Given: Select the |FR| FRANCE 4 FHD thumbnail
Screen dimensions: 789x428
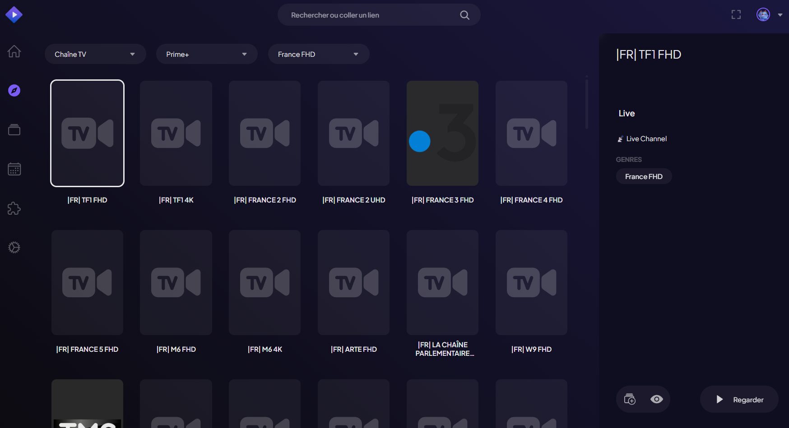Looking at the screenshot, I should pyautogui.click(x=532, y=133).
